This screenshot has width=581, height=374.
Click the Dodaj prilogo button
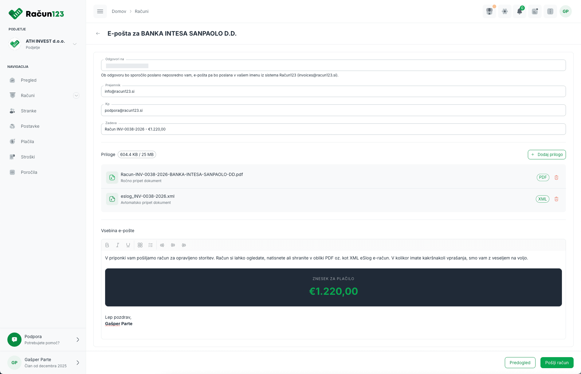tap(547, 154)
